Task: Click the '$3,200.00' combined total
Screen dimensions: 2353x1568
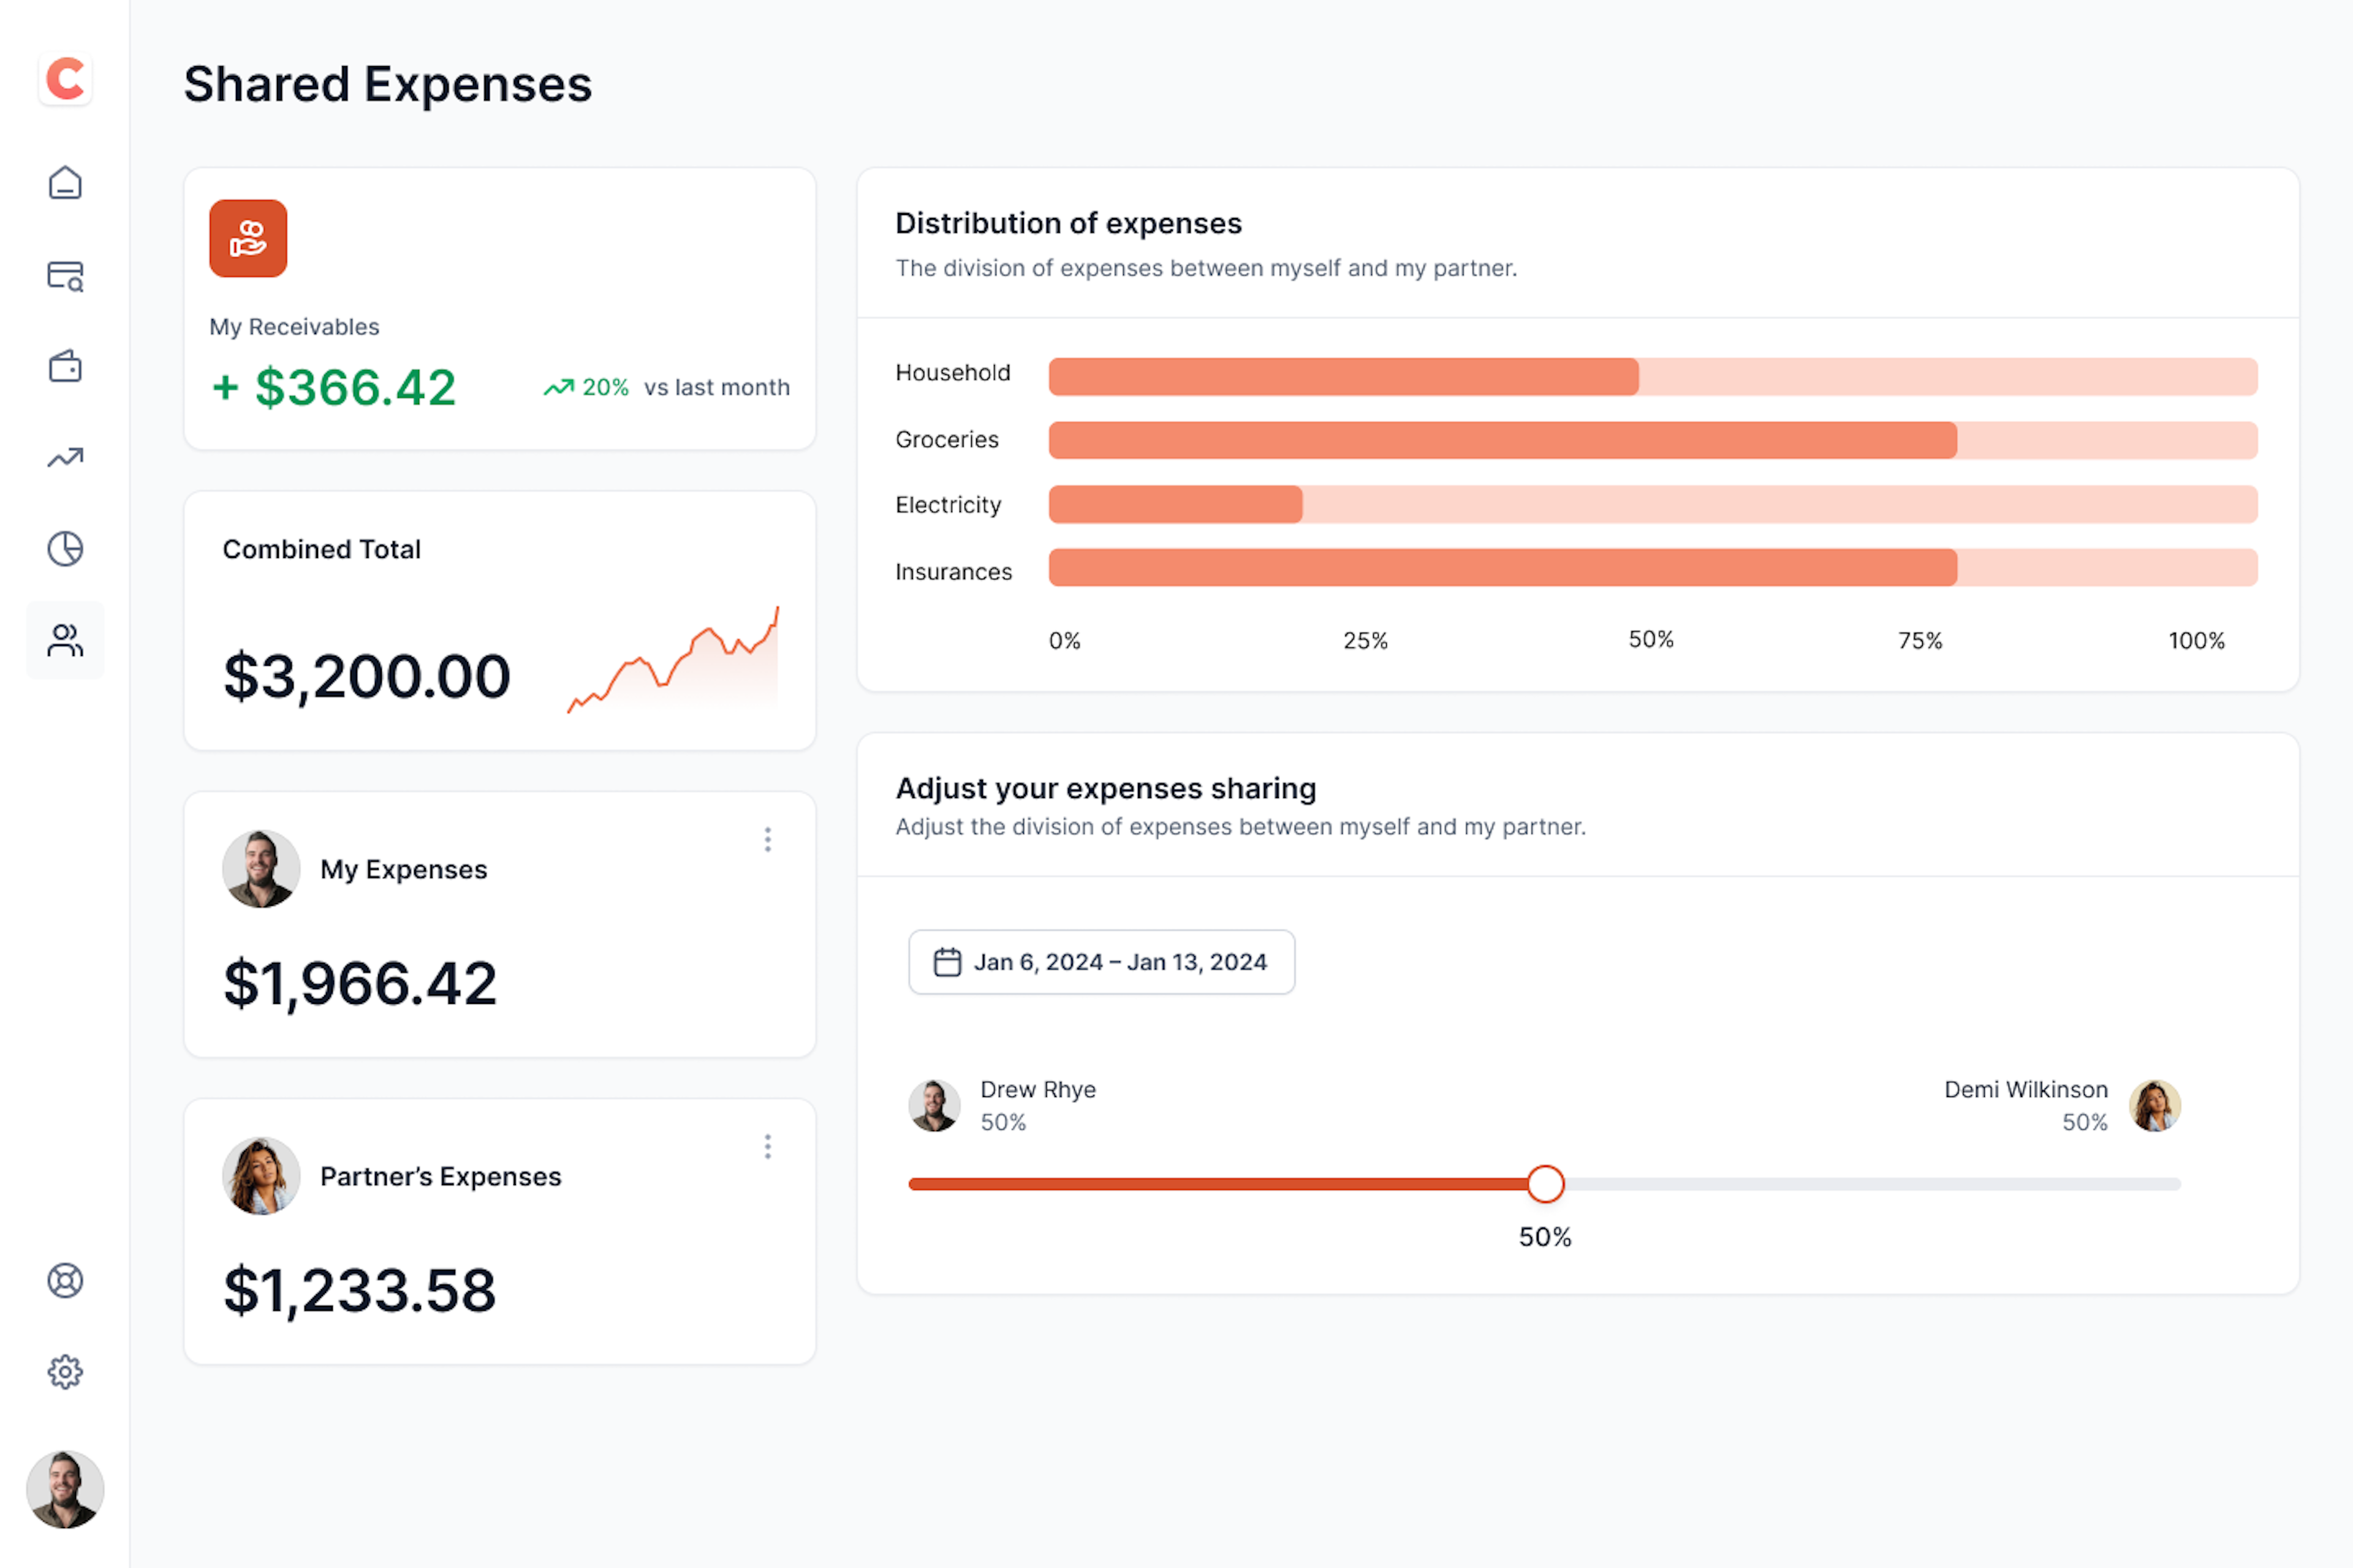Action: pos(366,677)
